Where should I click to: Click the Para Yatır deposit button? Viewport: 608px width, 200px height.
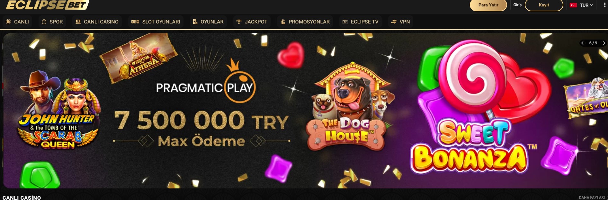488,5
